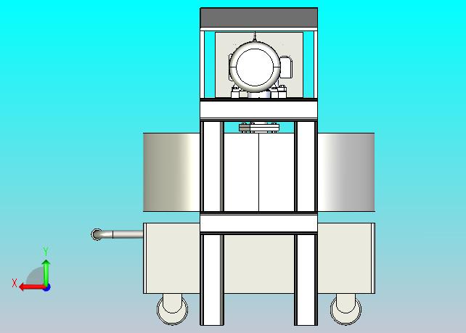Image resolution: width=466 pixels, height=333 pixels.
Task: Click the green Y axis arrow of the triad
Action: tap(46, 272)
